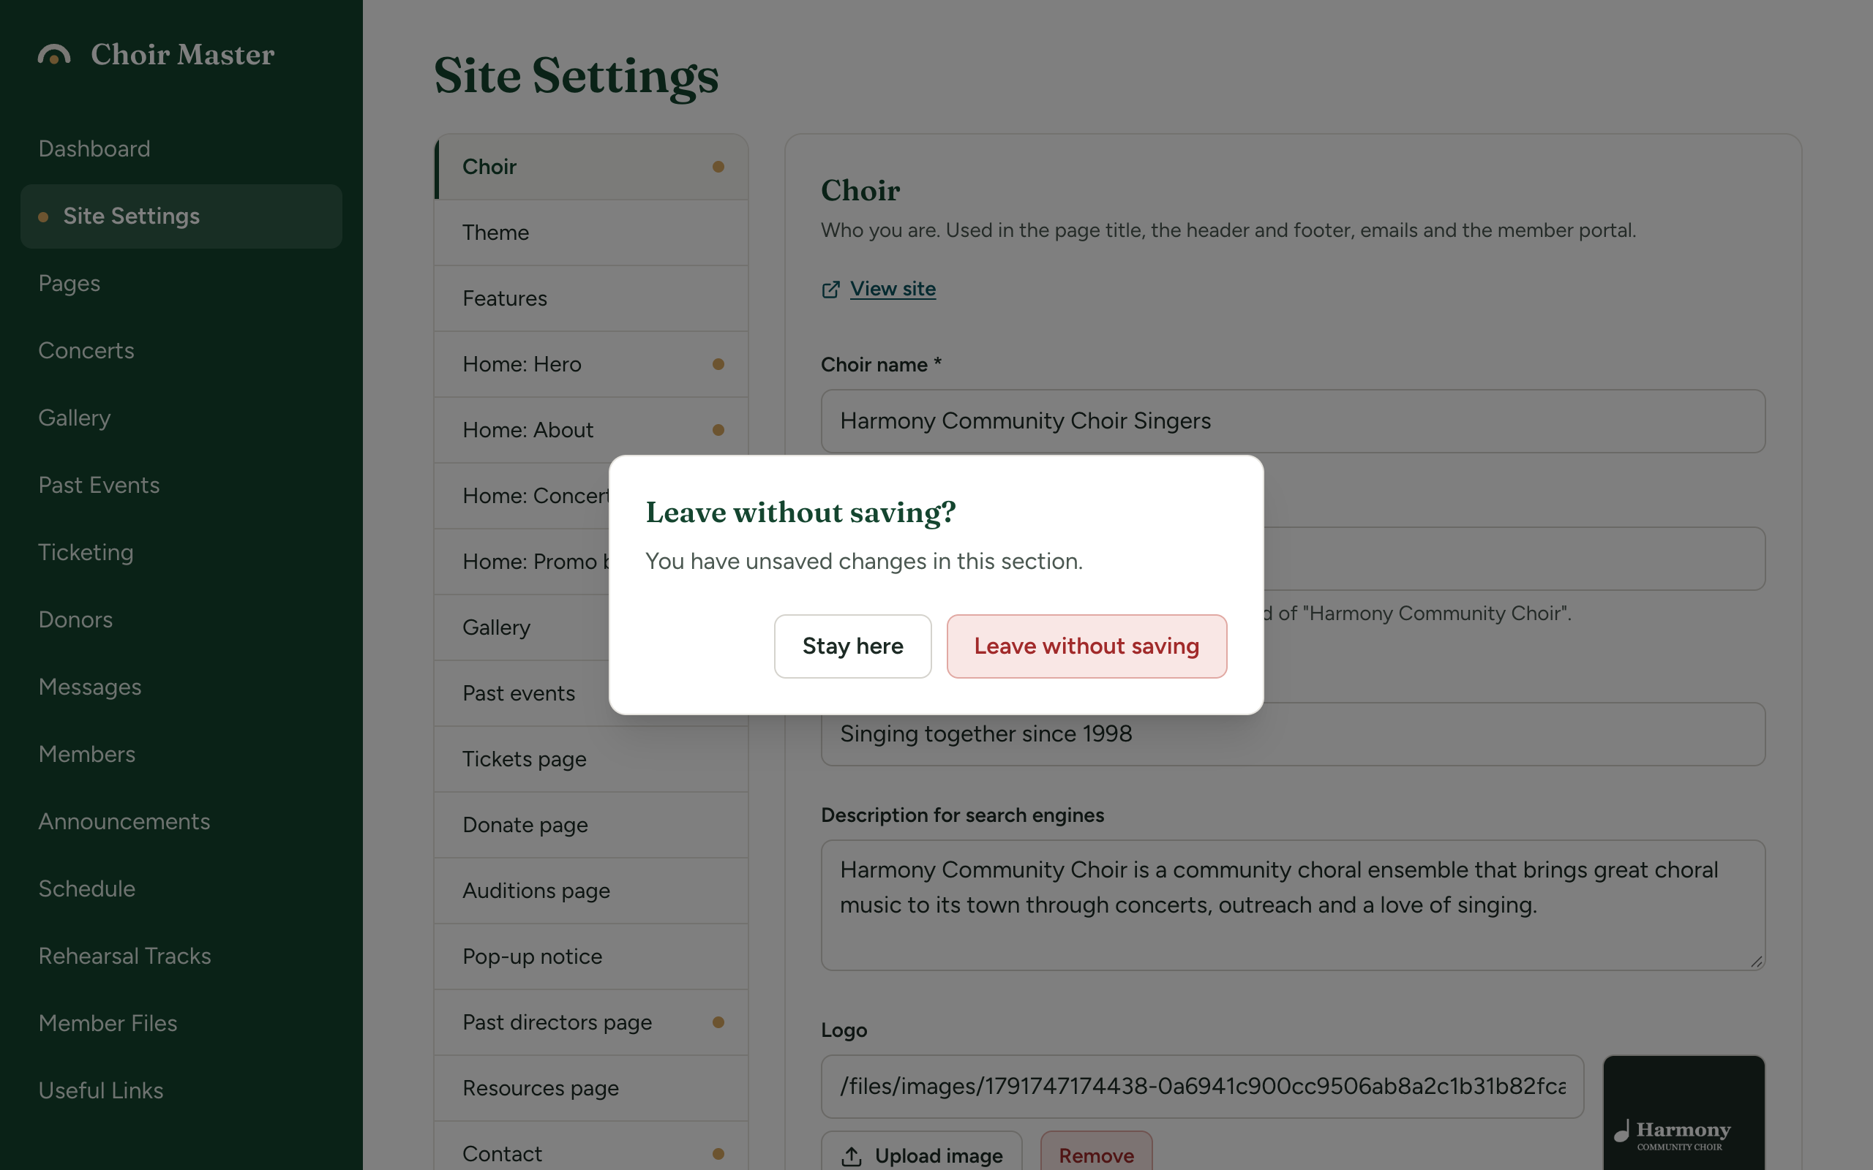Image resolution: width=1873 pixels, height=1170 pixels.
Task: Choose Stay here in the dialog
Action: pyautogui.click(x=852, y=646)
